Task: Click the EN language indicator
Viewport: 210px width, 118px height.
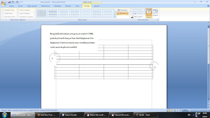Action: [189, 115]
